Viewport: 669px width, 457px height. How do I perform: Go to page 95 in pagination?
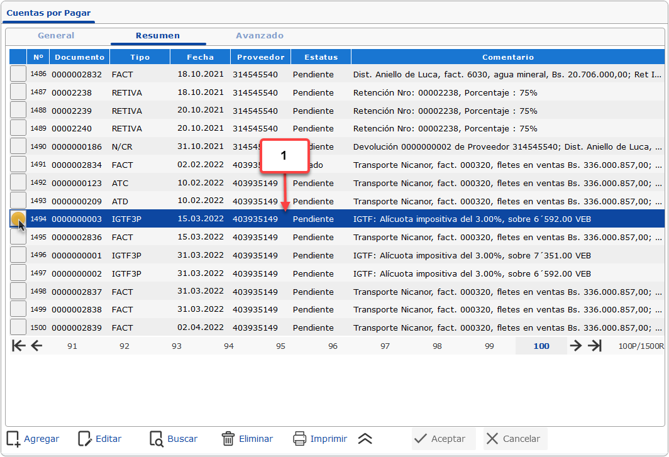(280, 346)
